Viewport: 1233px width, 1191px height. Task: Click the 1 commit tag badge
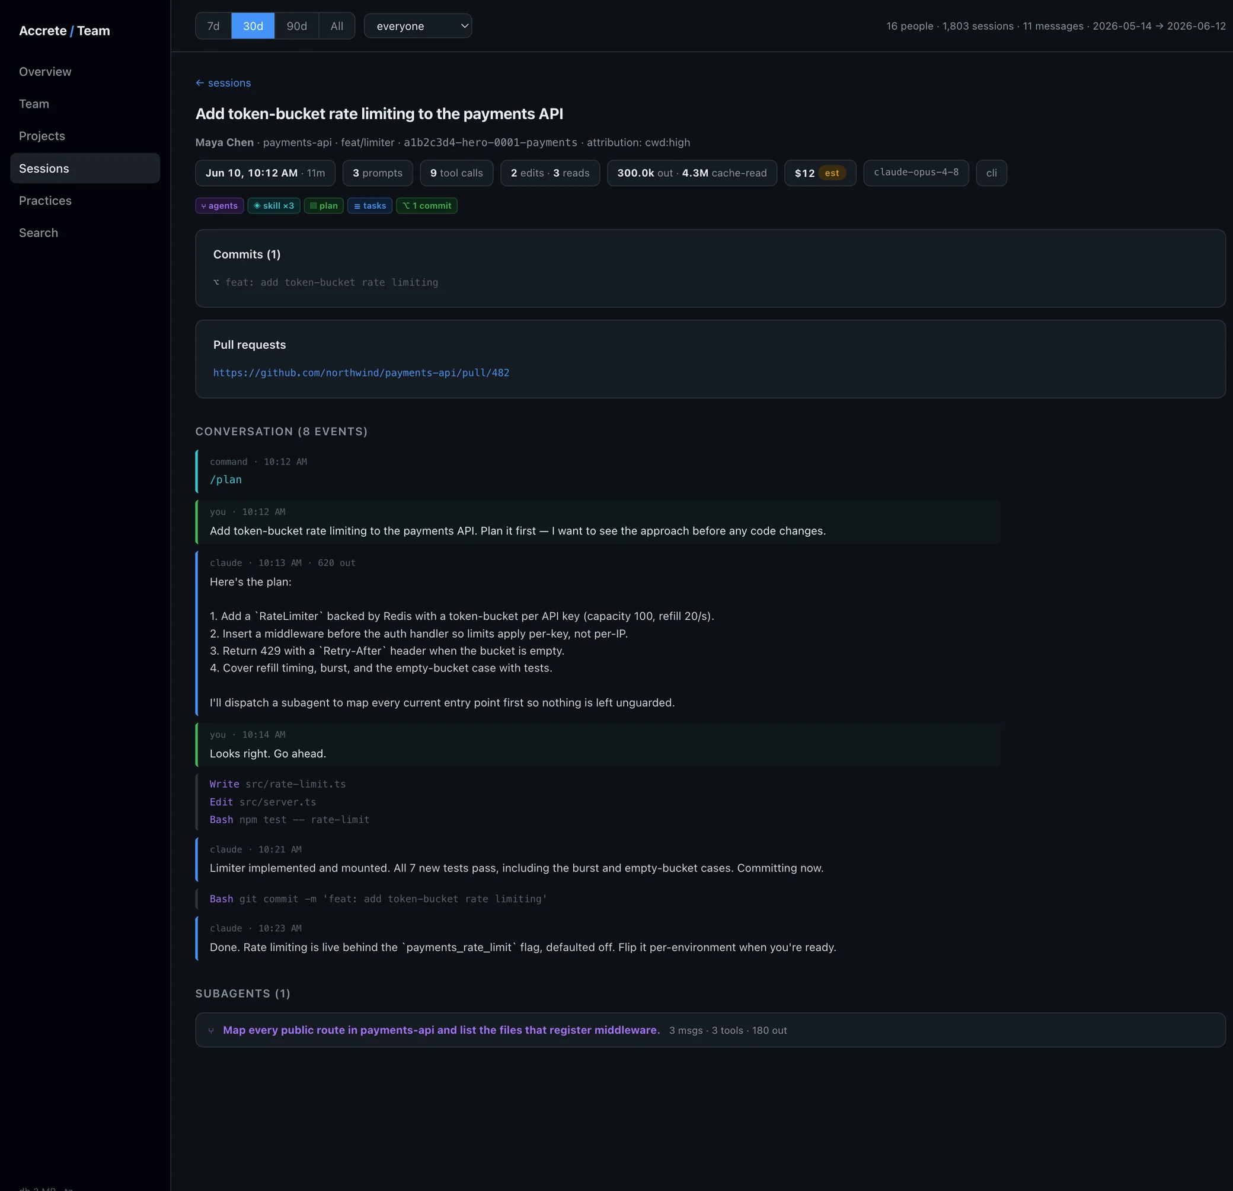click(427, 206)
